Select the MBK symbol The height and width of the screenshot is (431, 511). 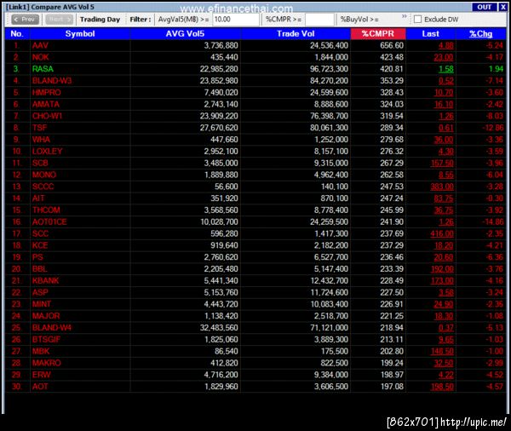41,351
